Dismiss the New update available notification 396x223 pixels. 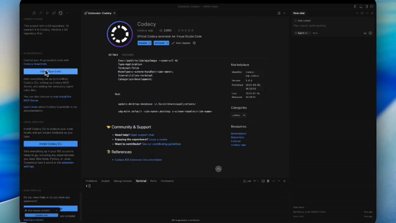[x=56, y=210]
